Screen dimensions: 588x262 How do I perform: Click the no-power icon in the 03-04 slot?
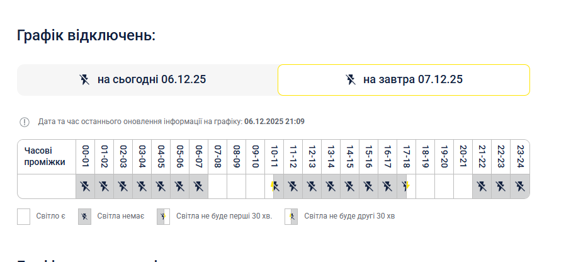coord(142,186)
